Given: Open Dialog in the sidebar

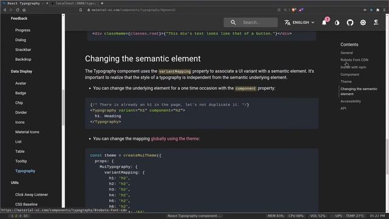Looking at the screenshot, I should coord(21,40).
